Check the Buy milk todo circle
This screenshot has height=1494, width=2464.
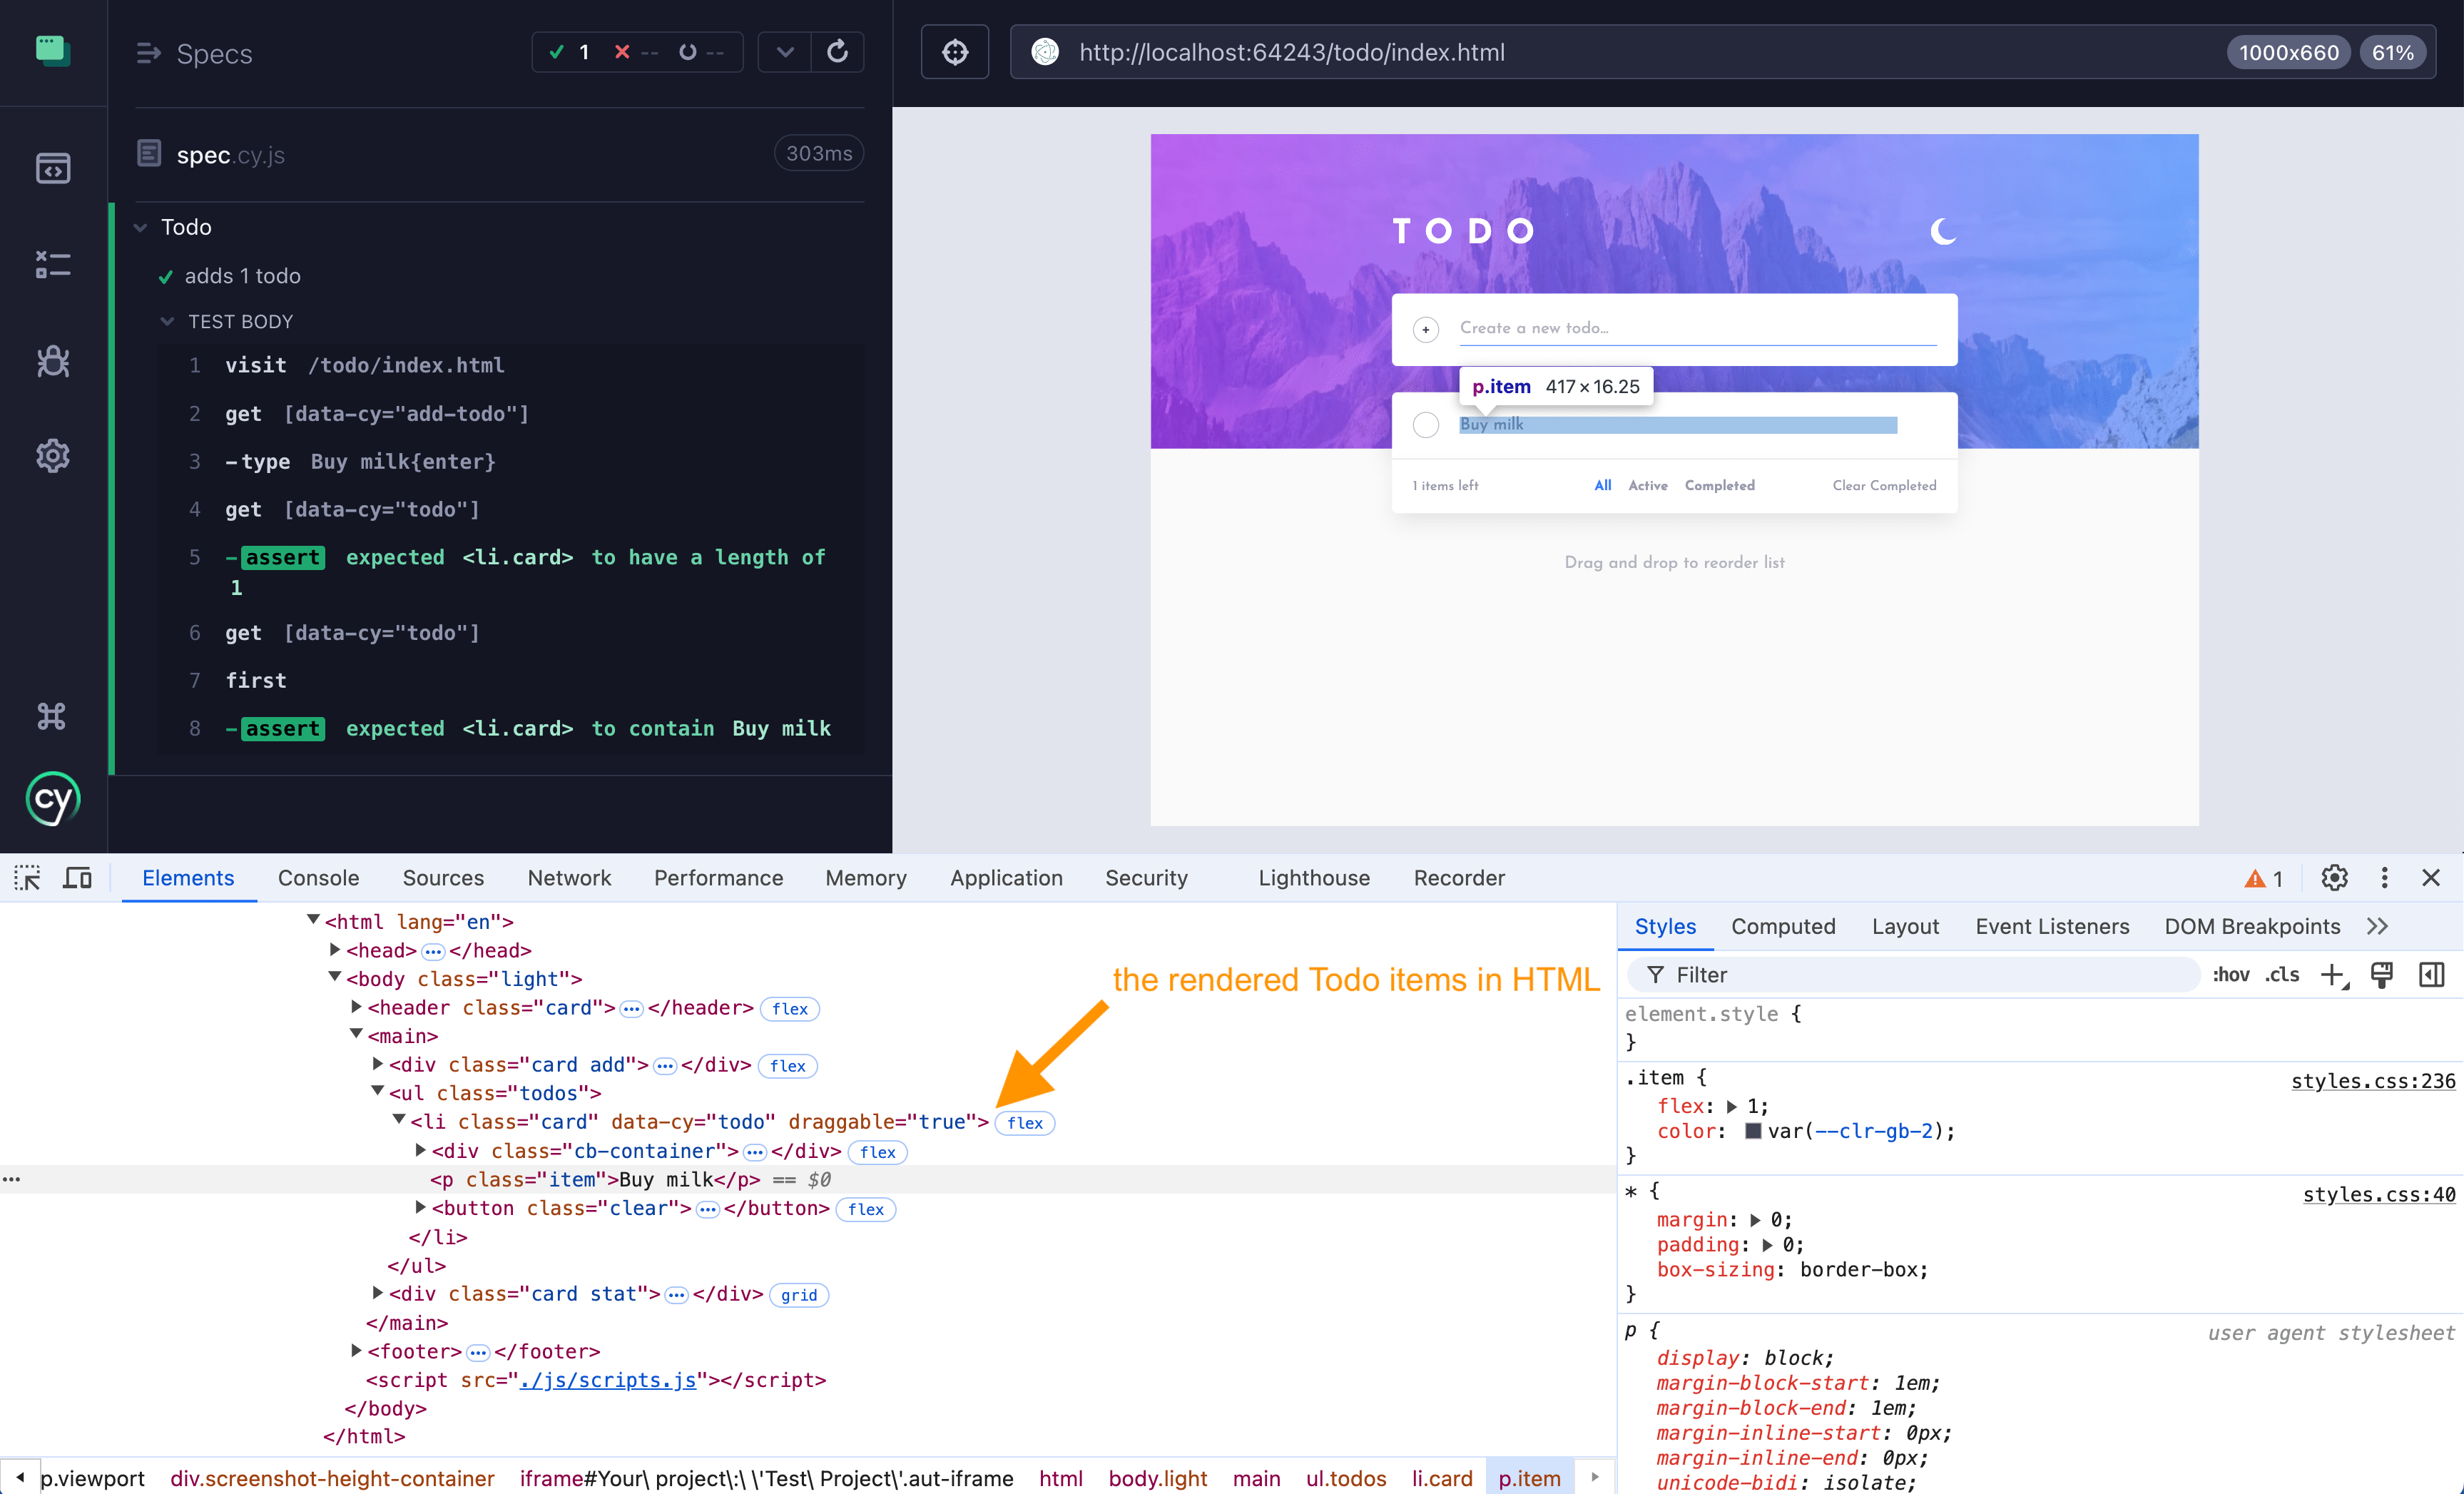coord(1425,425)
